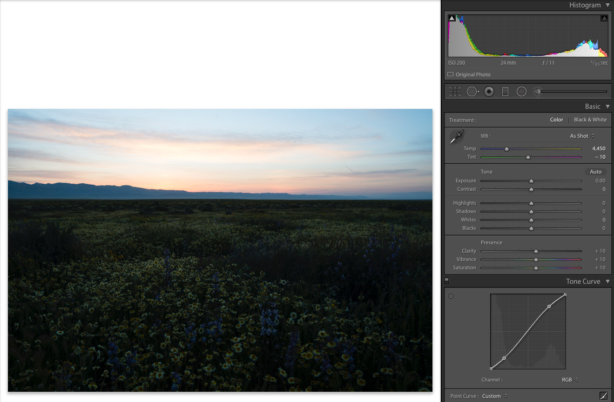Pick the White Balance Selector eyedropper
614x402 pixels.
(x=456, y=138)
